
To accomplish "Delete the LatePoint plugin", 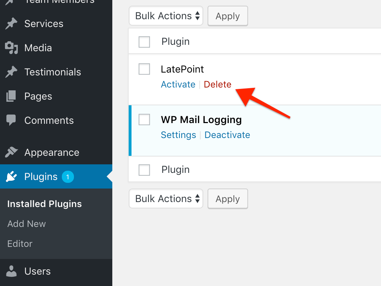I will pos(217,84).
